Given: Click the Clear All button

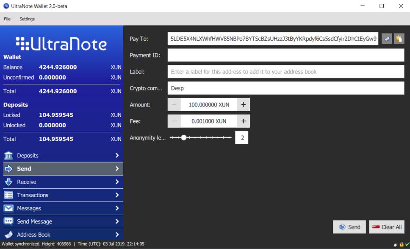Looking at the screenshot, I should tap(386, 227).
